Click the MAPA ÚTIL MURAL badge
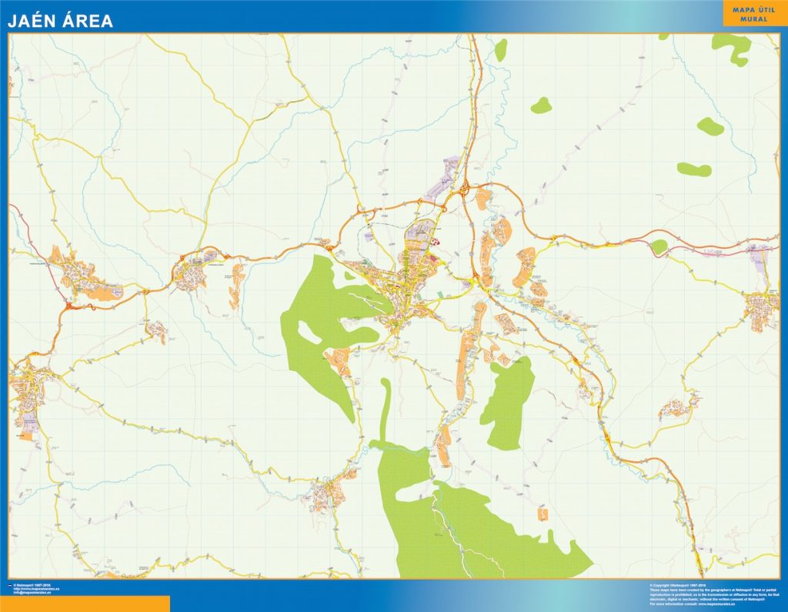788x612 pixels. click(x=755, y=13)
